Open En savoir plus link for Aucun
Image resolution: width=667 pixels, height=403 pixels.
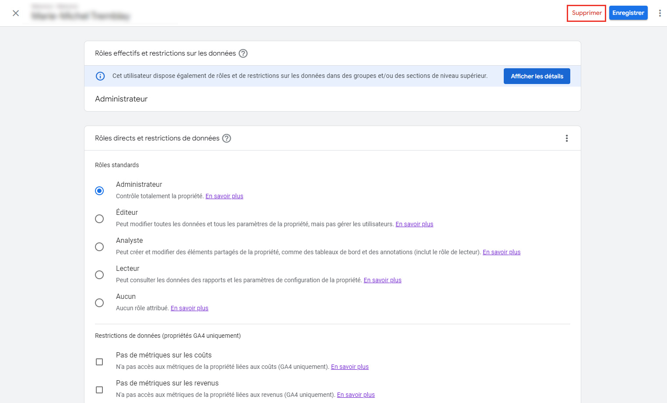pyautogui.click(x=190, y=308)
